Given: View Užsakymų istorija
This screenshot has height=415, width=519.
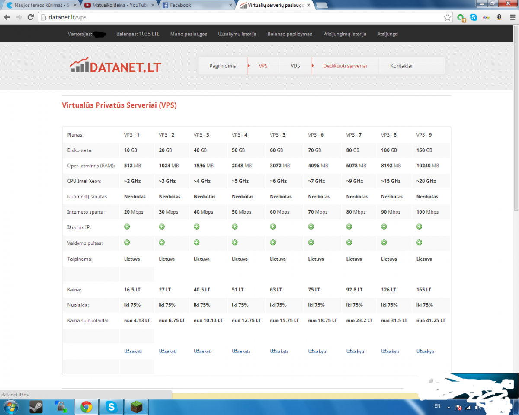Looking at the screenshot, I should pyautogui.click(x=237, y=34).
